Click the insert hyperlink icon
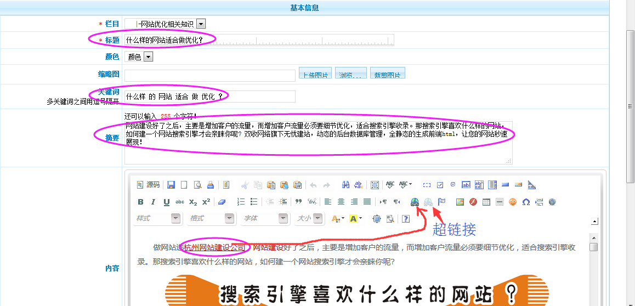The image size is (635, 306). coord(415,202)
